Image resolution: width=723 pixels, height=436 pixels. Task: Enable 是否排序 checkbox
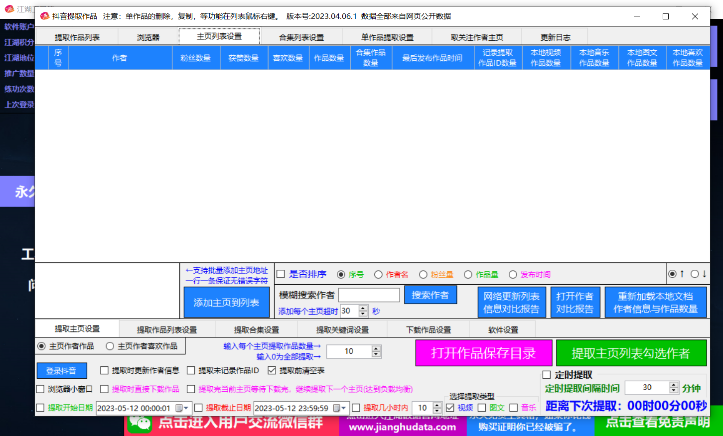pos(281,274)
